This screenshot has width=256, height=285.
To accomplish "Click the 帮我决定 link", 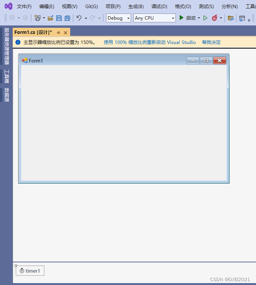I will [x=211, y=42].
